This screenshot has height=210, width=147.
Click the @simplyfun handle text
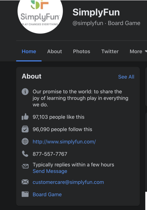[88, 23]
